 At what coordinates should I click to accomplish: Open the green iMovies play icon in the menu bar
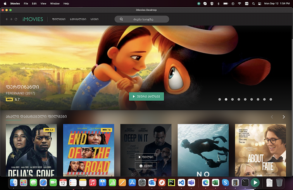point(199,3)
